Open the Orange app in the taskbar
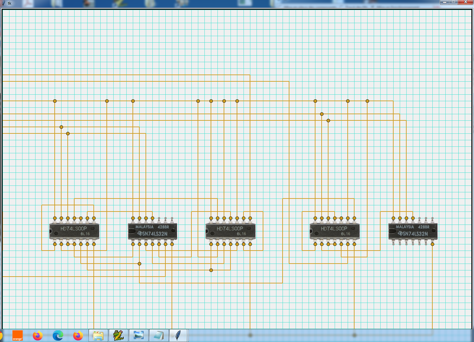This screenshot has width=474, height=342. pos(17,335)
